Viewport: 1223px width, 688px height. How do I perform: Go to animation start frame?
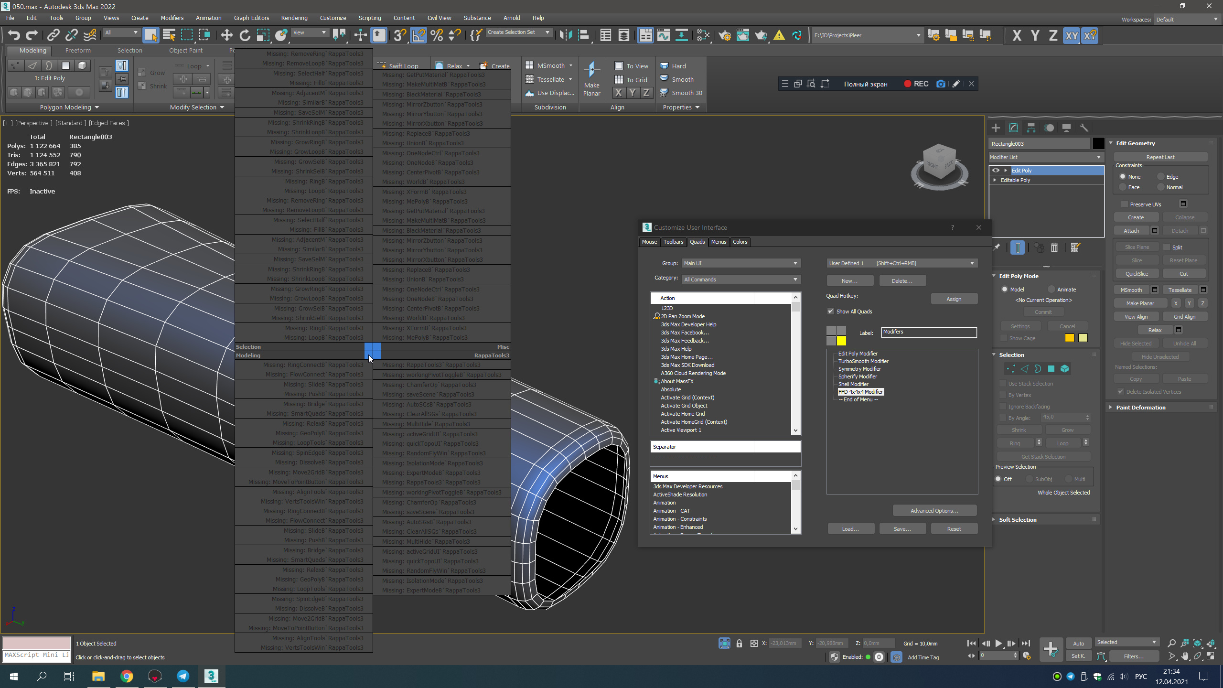(x=972, y=644)
